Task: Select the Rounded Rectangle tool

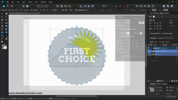Action: point(6,32)
